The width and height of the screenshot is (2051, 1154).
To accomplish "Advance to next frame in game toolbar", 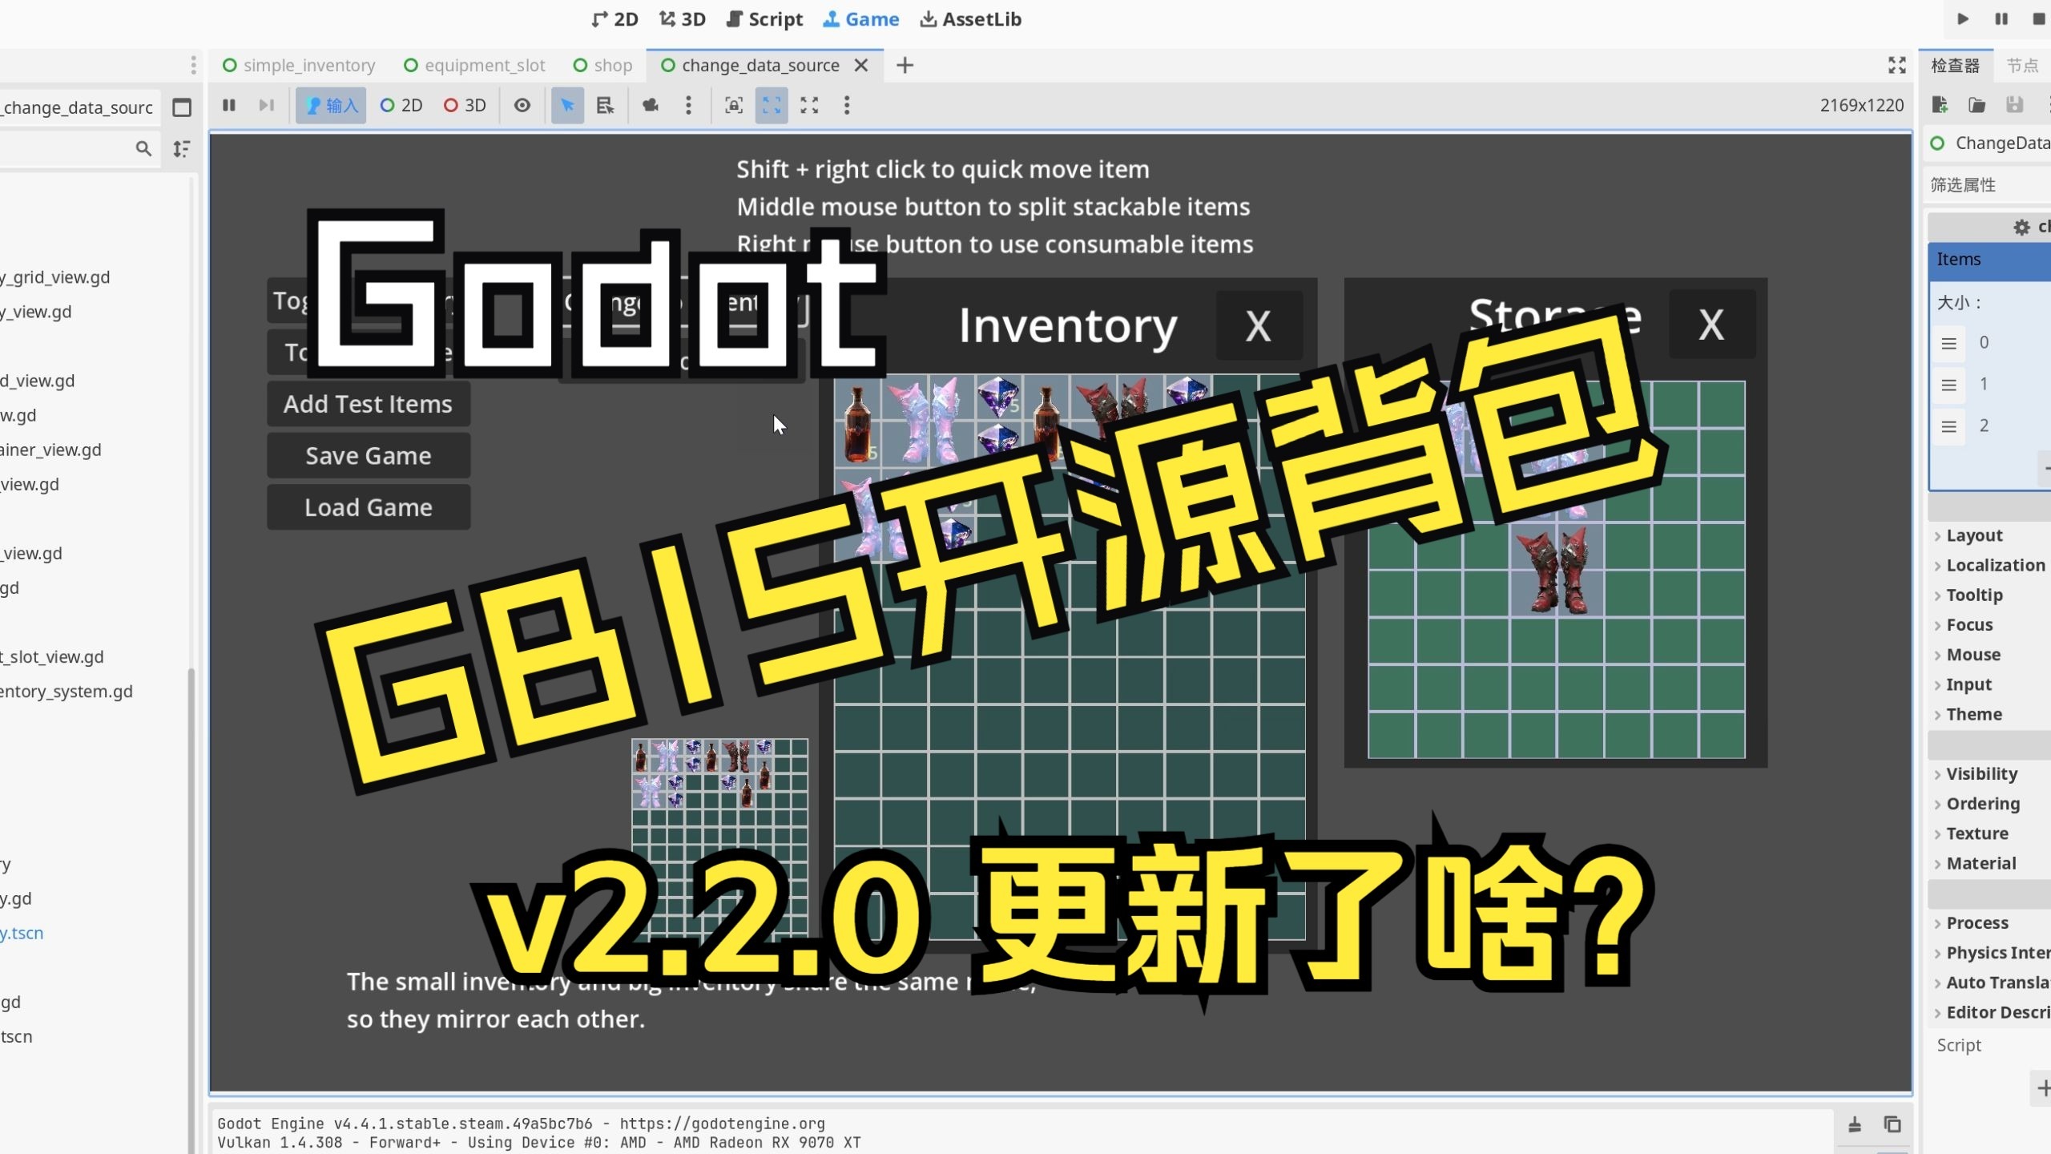I will 267,105.
